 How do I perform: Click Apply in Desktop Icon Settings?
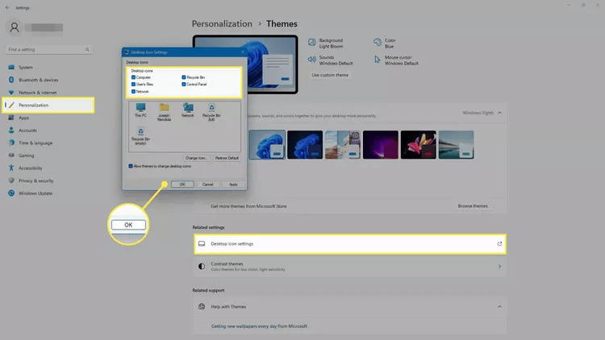(x=233, y=185)
